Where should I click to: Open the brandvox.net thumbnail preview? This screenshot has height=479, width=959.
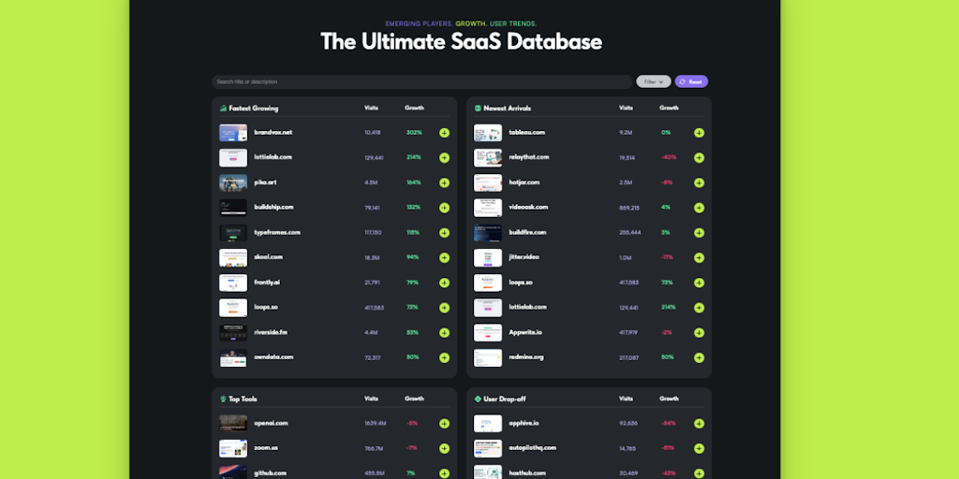pos(233,133)
